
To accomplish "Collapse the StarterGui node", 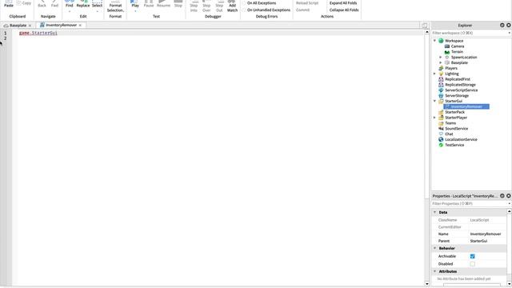I will click(434, 102).
